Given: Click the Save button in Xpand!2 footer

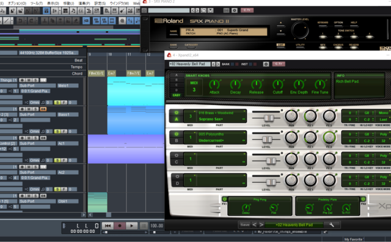Looking at the screenshot, I should point(244,225).
